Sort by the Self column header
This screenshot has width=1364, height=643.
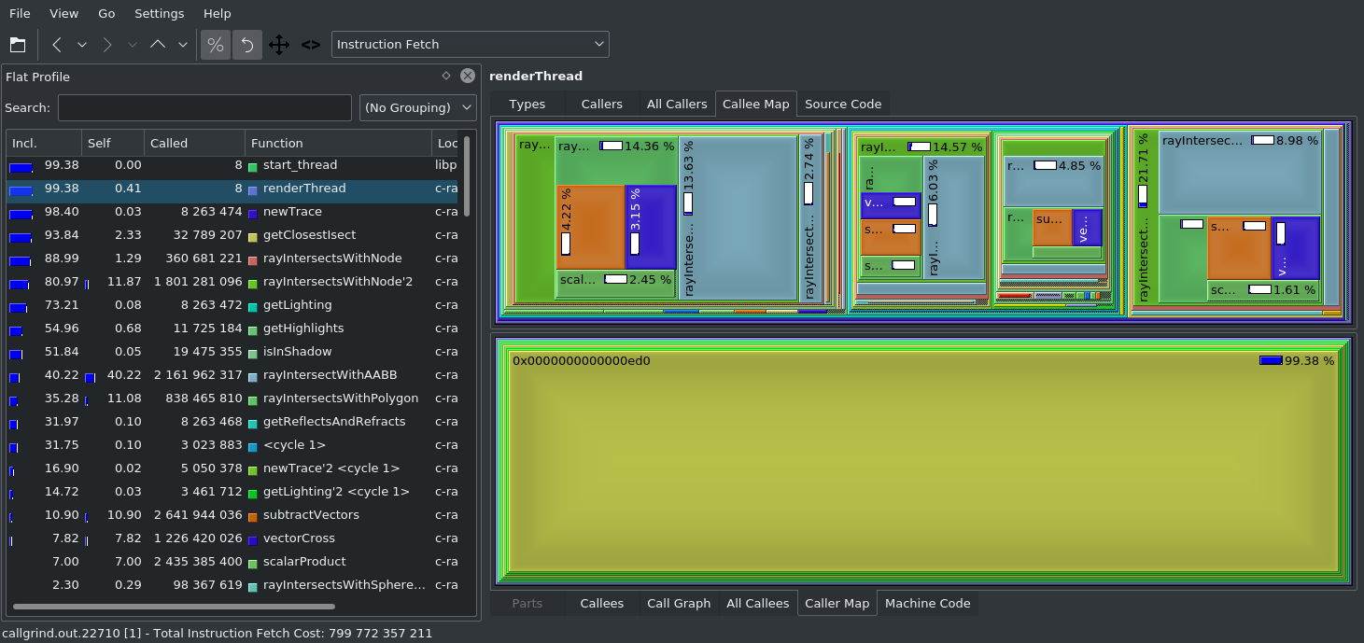click(113, 143)
